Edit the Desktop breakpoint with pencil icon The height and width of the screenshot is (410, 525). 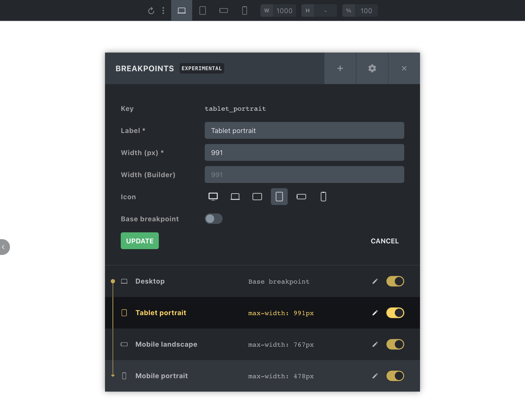[375, 281]
